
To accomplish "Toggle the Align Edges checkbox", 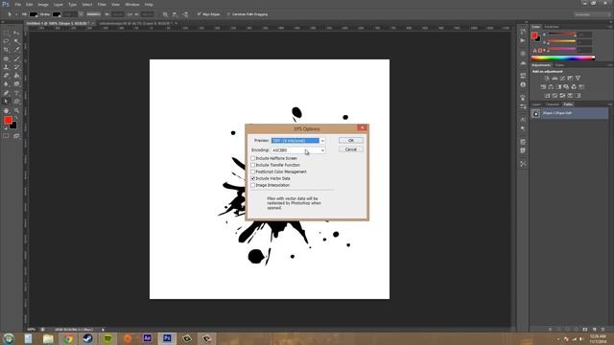I will point(200,14).
